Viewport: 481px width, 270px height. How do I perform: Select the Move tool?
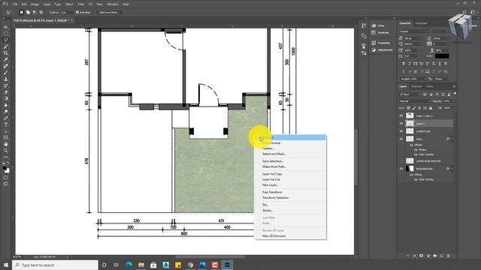6,27
